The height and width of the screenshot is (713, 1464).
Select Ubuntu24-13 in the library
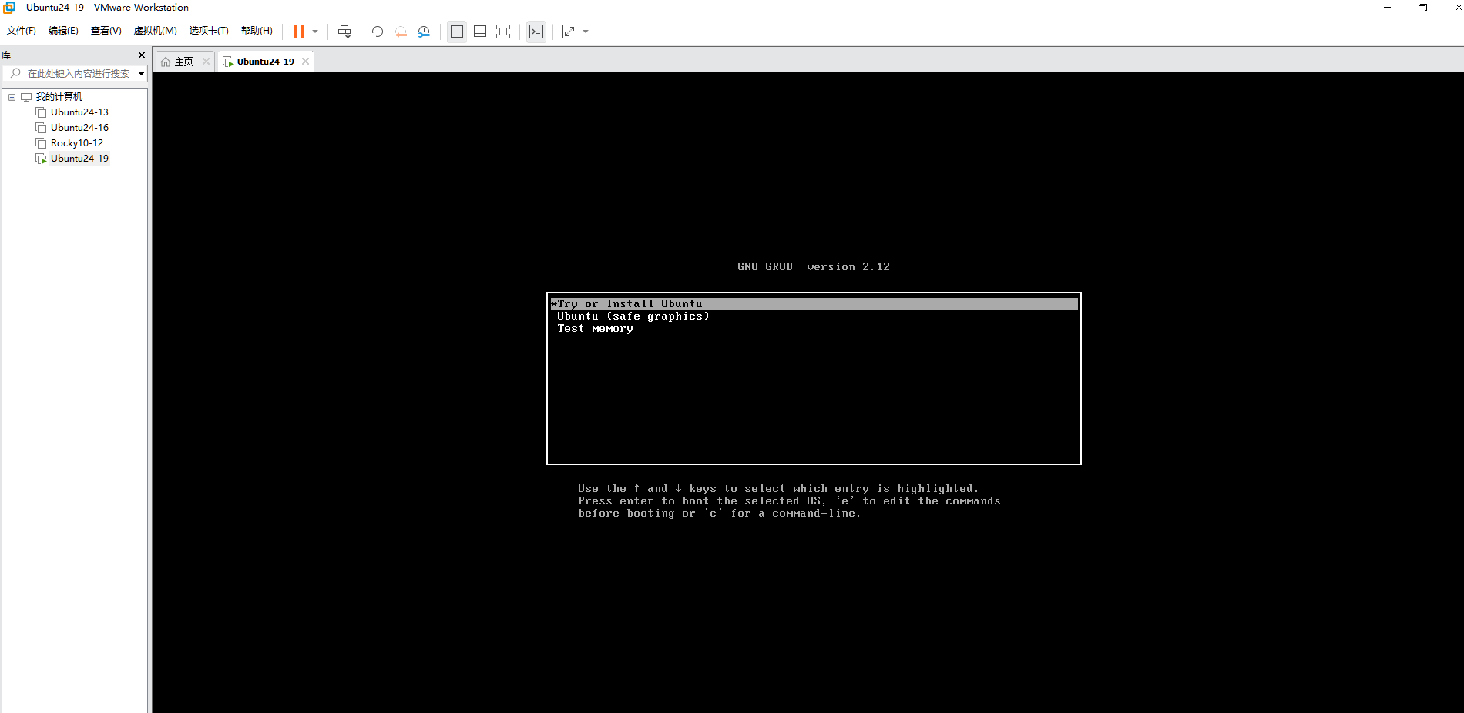tap(79, 112)
